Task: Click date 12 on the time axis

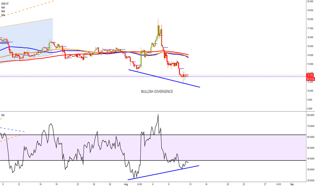Action: click(x=19, y=184)
